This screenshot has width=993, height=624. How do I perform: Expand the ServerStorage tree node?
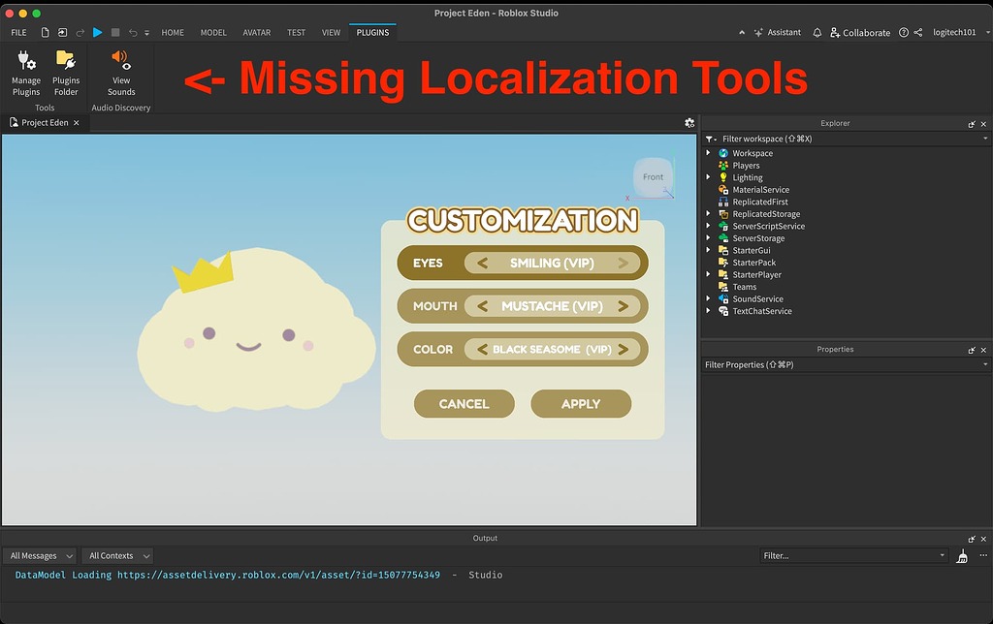(x=708, y=238)
